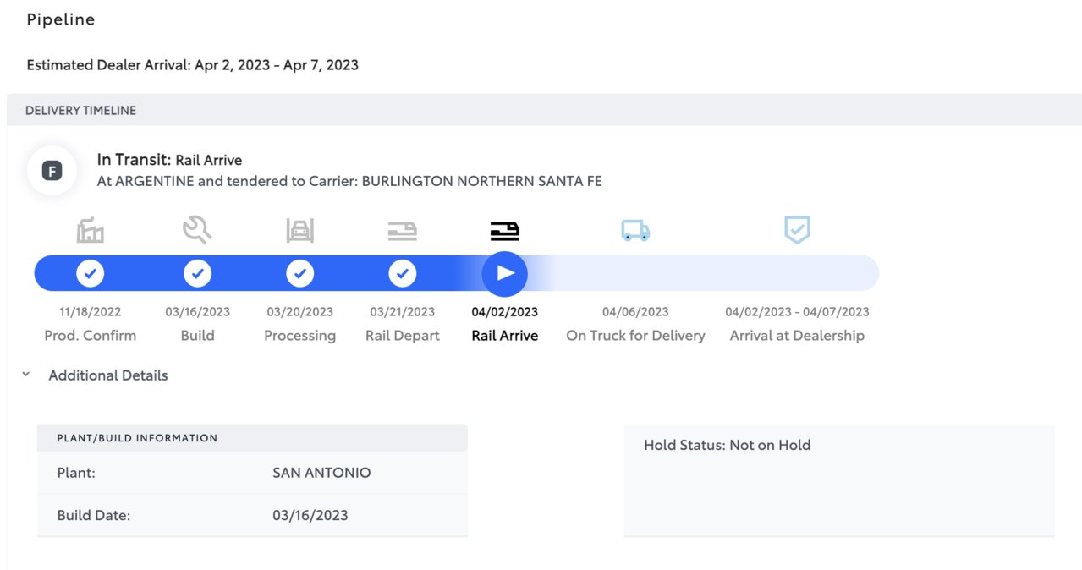Viewport: 1082px width, 570px height.
Task: Click the Estimated Dealer Arrival date range
Action: click(277, 65)
